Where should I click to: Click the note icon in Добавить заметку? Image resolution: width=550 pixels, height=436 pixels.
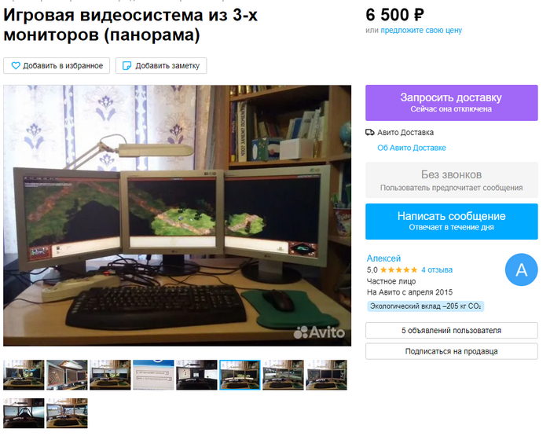pos(126,65)
